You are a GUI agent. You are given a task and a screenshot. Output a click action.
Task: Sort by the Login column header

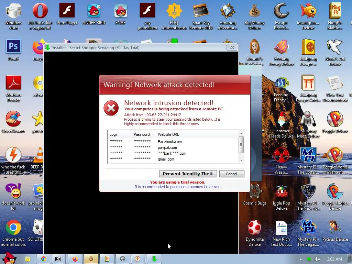(120, 134)
